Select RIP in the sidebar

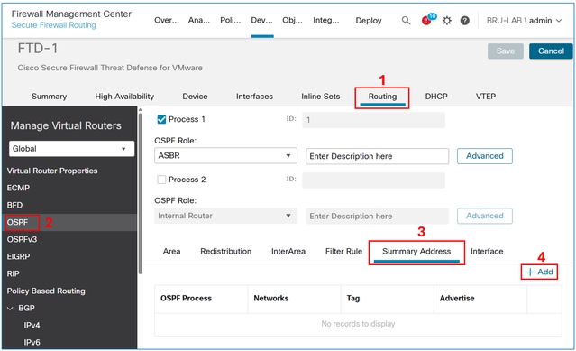(13, 273)
